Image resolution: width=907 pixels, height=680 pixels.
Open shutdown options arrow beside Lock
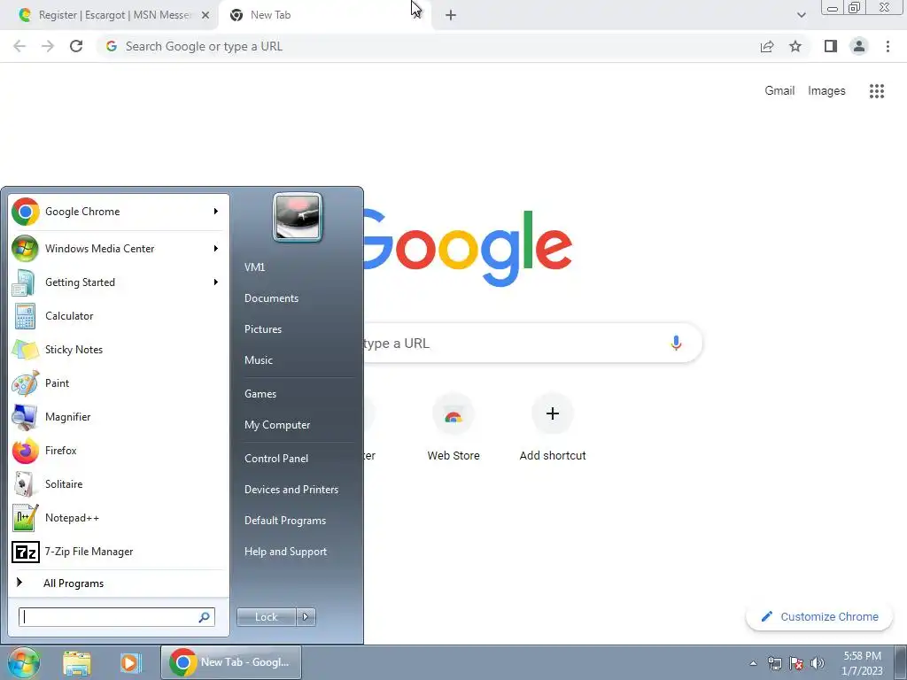coord(306,617)
